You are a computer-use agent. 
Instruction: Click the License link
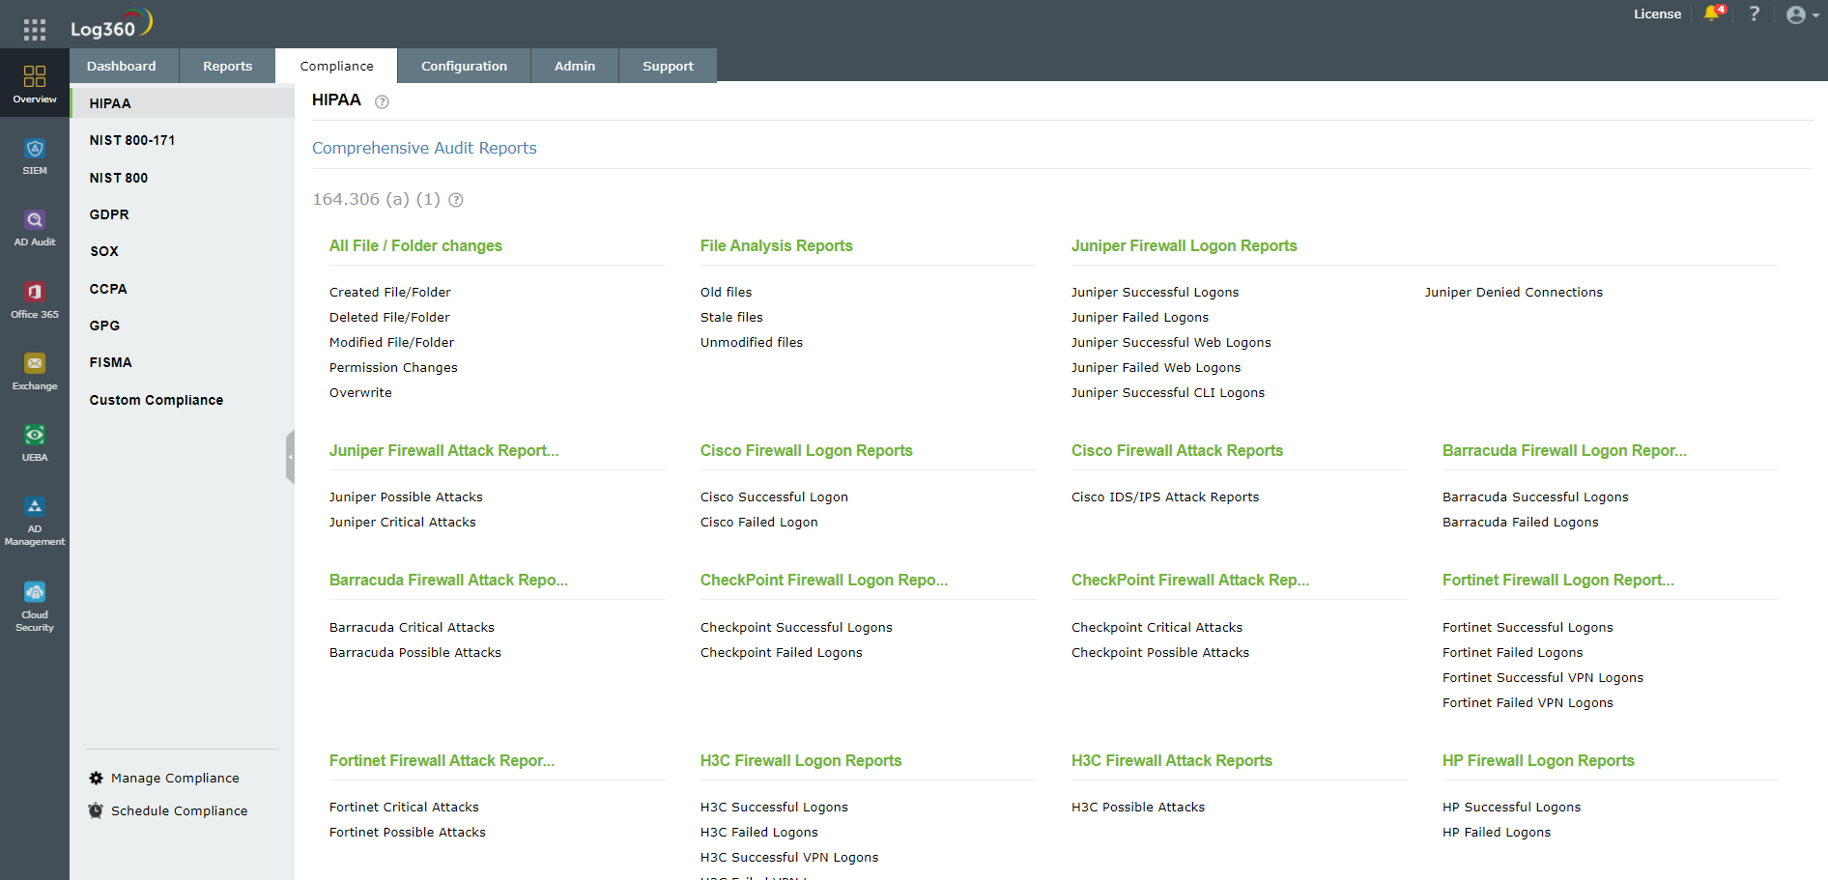[x=1657, y=14]
